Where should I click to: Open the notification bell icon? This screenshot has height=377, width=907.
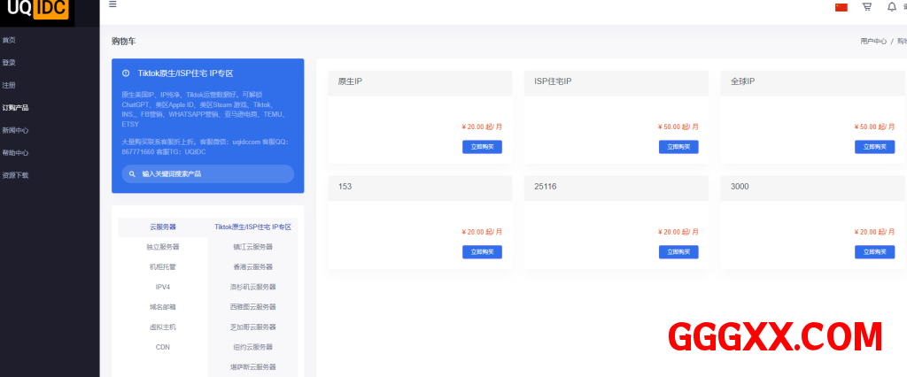[891, 7]
